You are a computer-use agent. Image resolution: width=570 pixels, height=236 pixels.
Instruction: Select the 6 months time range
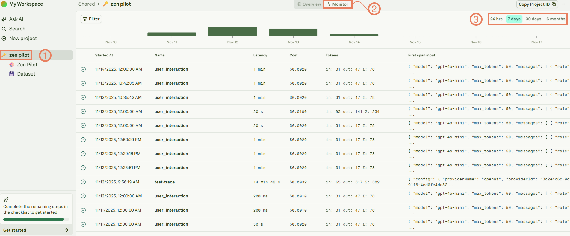point(556,19)
